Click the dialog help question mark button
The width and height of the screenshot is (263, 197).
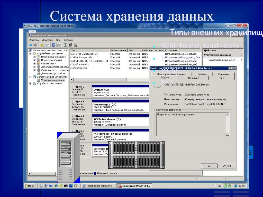[x=230, y=68]
